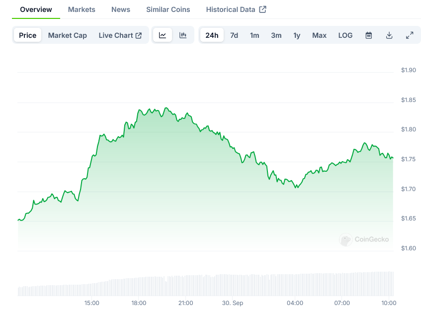Open Live Chart external link
The width and height of the screenshot is (421, 316).
pyautogui.click(x=120, y=35)
